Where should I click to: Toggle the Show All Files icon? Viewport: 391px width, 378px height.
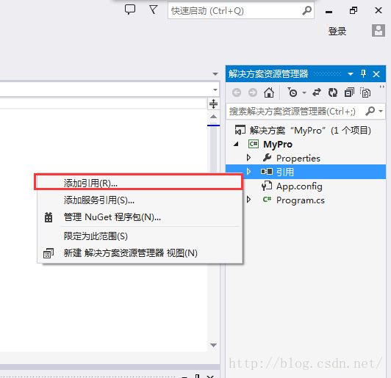(365, 92)
